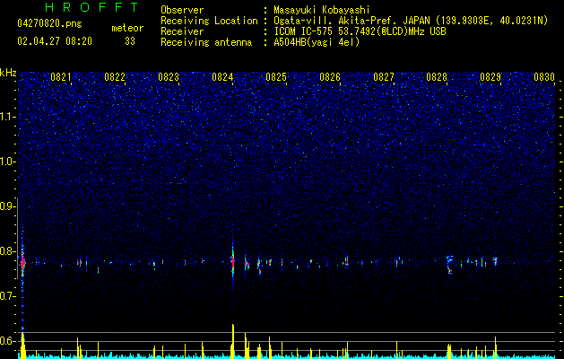Click the 0.8 frequency axis label
The height and width of the screenshot is (359, 564).
pos(8,251)
